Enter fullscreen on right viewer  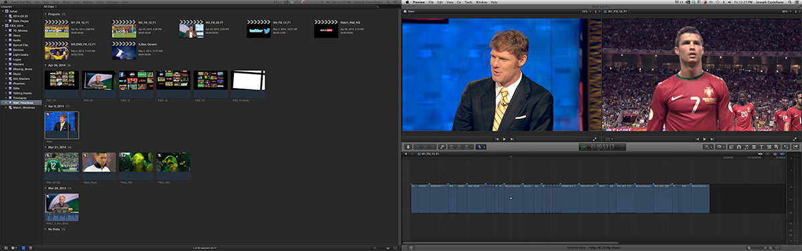[x=795, y=139]
